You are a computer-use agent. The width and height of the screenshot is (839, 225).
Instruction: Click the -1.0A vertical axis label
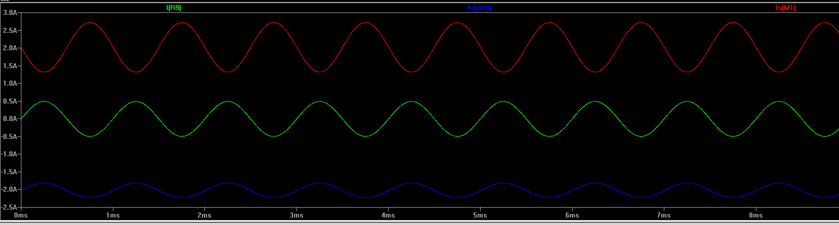pos(9,154)
